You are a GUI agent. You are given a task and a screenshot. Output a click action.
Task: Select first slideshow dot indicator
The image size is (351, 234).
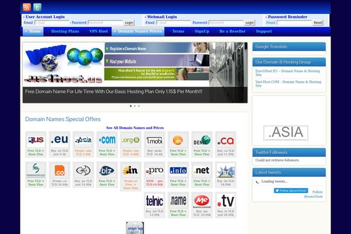tap(130, 106)
